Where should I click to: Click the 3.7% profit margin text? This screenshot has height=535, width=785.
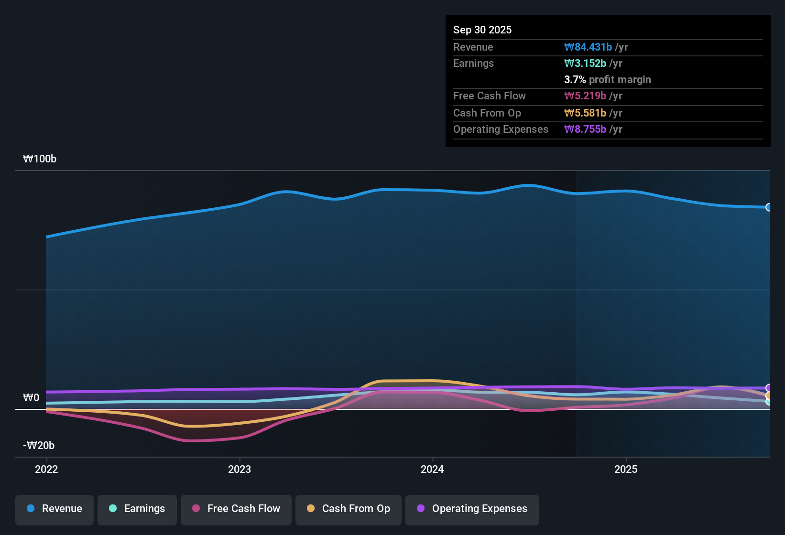[x=607, y=80]
